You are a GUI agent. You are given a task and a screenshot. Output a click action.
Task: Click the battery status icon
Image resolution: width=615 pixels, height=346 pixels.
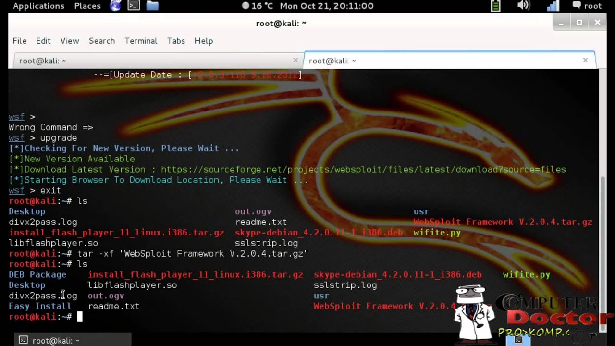495,6
